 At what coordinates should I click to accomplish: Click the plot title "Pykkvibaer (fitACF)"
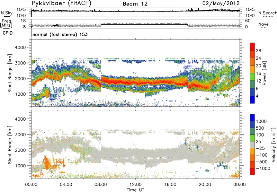tap(61, 3)
